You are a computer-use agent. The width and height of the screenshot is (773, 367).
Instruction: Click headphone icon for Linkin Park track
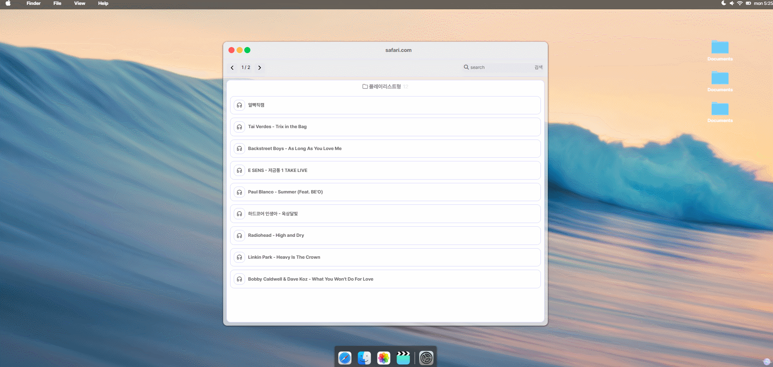coord(239,257)
